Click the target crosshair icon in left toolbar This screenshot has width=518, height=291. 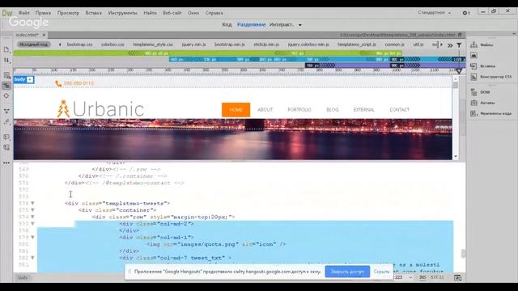6,95
